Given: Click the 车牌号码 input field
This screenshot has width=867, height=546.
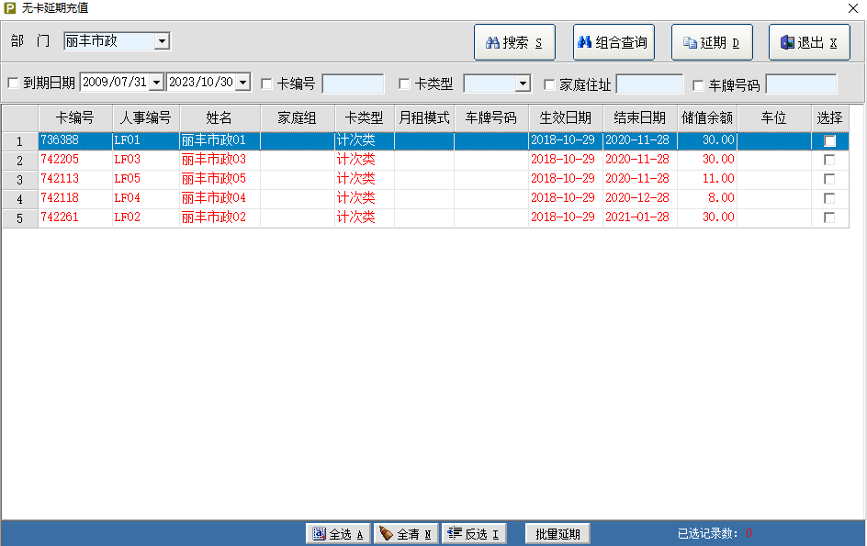Looking at the screenshot, I should (x=801, y=84).
